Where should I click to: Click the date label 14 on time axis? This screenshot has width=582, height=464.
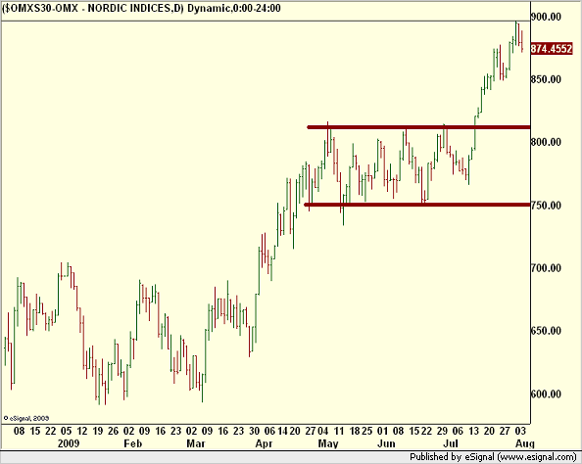[283, 431]
